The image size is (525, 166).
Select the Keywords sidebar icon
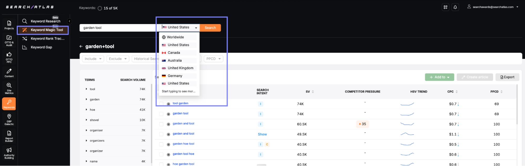click(x=9, y=104)
